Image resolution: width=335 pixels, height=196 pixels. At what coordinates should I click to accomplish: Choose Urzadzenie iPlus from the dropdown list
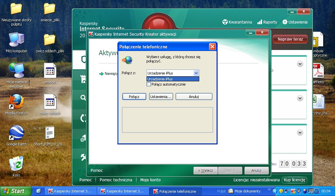pos(173,79)
